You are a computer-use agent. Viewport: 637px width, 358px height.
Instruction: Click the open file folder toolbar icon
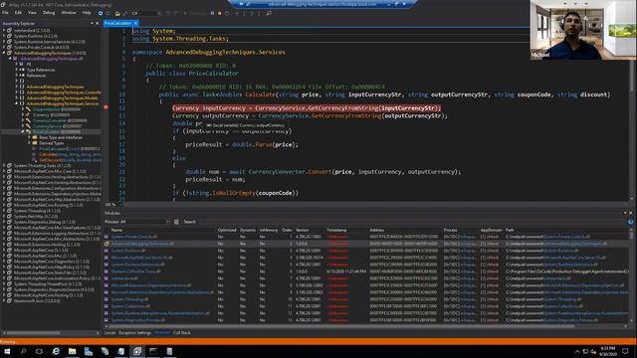pyautogui.click(x=117, y=13)
